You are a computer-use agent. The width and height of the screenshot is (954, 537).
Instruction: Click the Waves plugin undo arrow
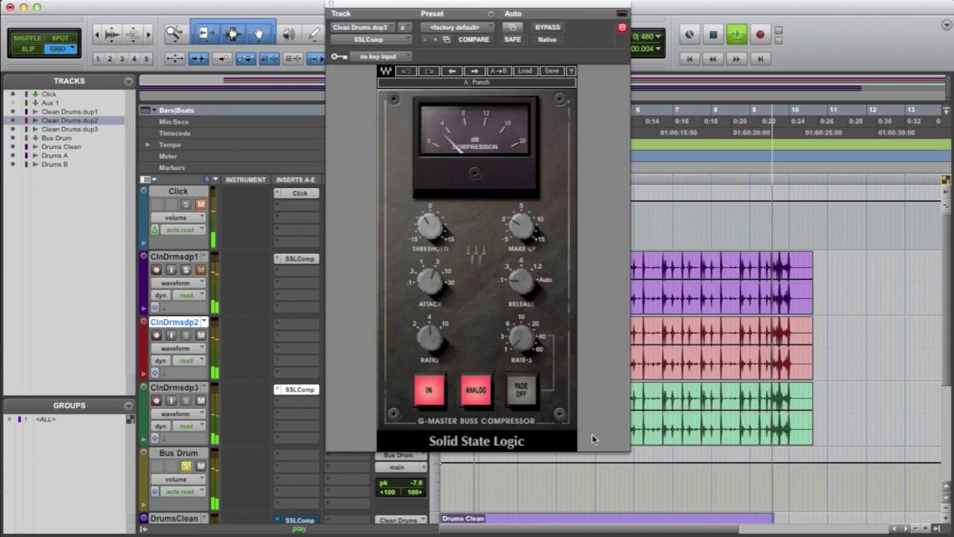pos(405,71)
